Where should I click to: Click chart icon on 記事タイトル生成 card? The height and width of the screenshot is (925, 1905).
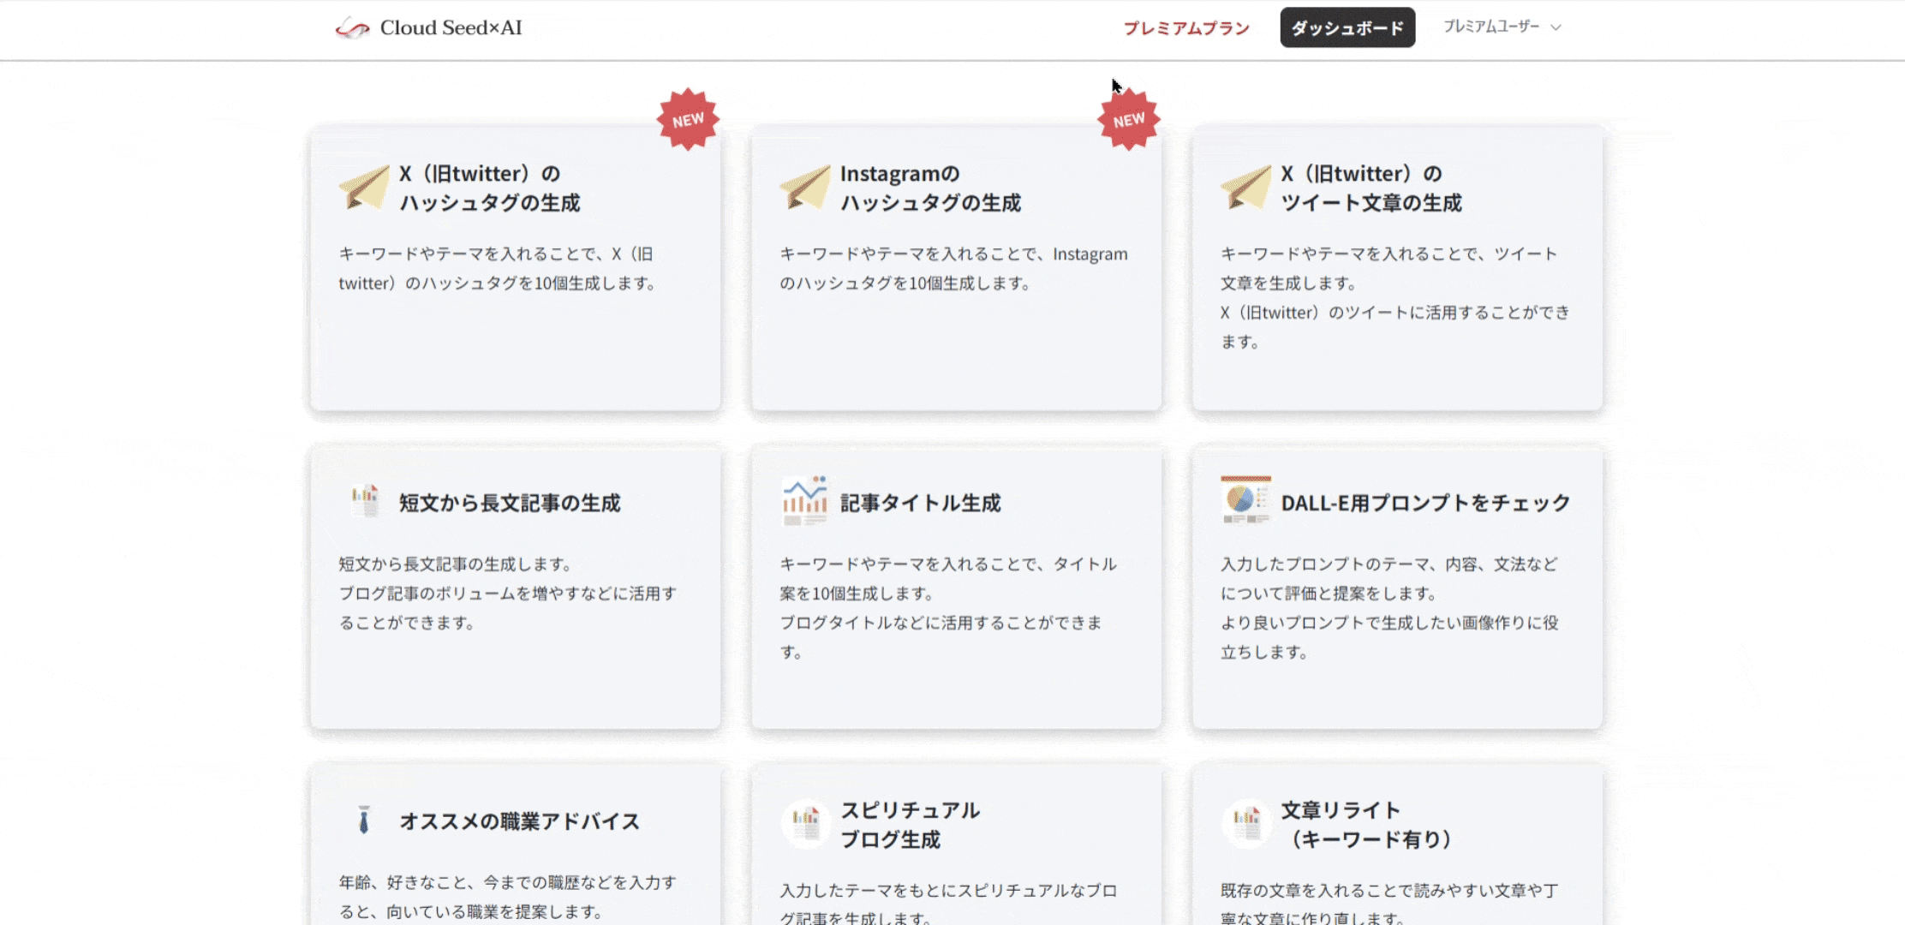pos(805,500)
